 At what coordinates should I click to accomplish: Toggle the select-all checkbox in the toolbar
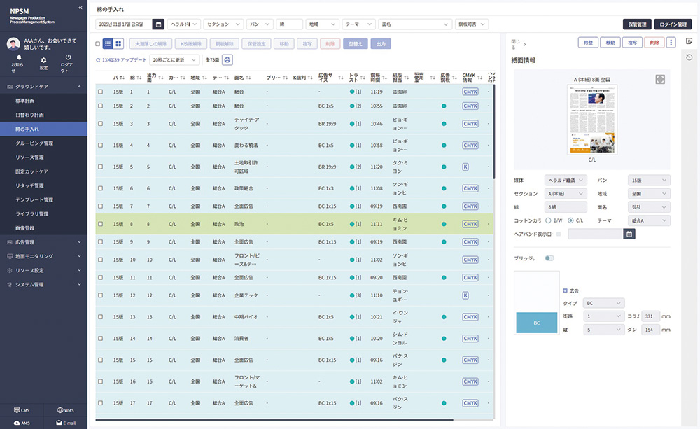pyautogui.click(x=98, y=44)
